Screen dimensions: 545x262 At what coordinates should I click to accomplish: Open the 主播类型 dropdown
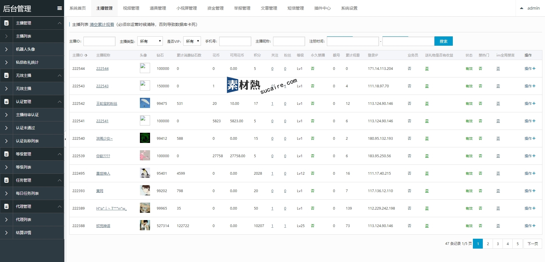150,41
